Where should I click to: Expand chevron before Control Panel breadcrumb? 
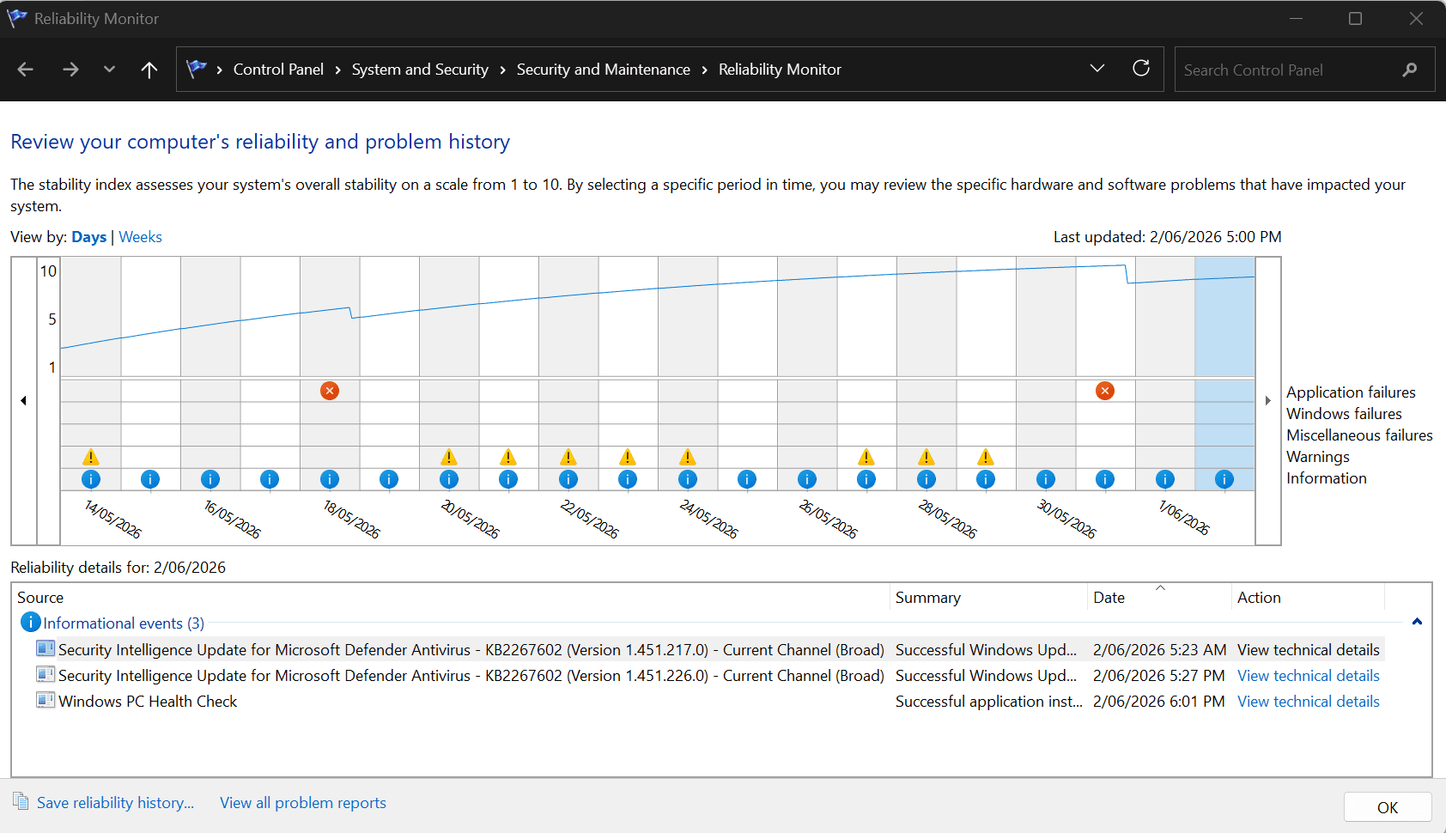(x=220, y=70)
